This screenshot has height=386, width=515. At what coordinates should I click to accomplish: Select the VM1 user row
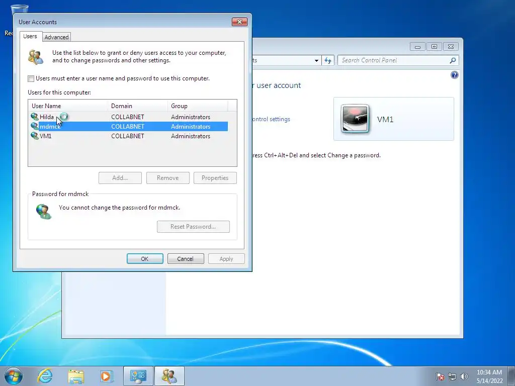[128, 136]
